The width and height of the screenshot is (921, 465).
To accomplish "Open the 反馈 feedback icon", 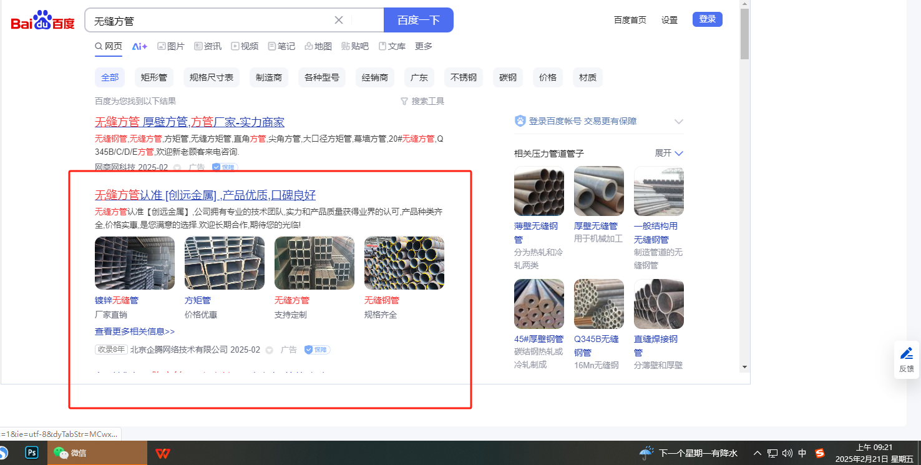I will [907, 360].
